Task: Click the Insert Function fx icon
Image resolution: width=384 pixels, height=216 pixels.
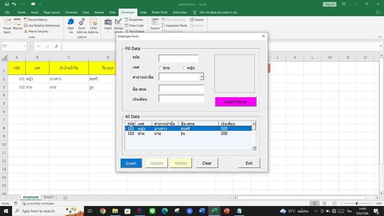Action: tap(56, 46)
